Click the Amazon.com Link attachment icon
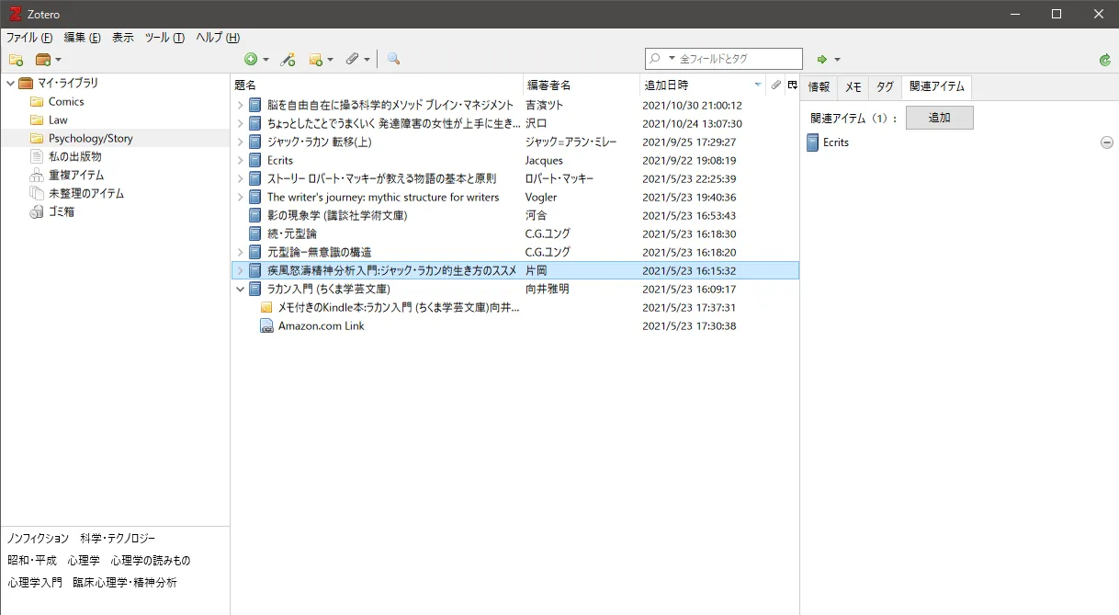This screenshot has width=1119, height=615. pos(266,325)
